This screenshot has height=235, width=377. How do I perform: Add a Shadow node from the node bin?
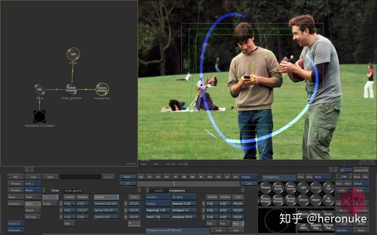[x=265, y=188]
